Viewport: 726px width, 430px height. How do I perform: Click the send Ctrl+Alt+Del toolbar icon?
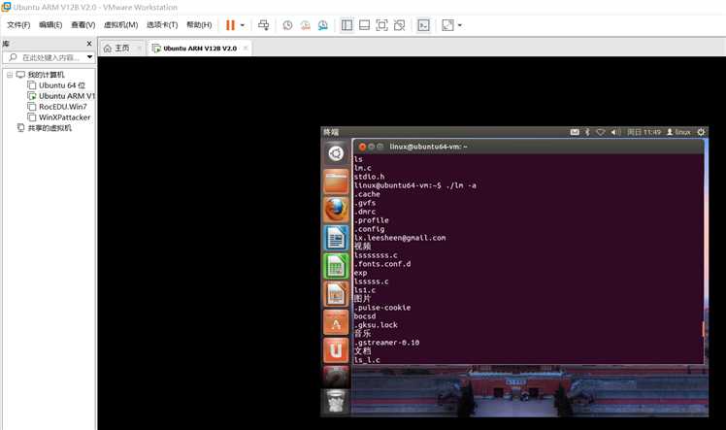(263, 25)
